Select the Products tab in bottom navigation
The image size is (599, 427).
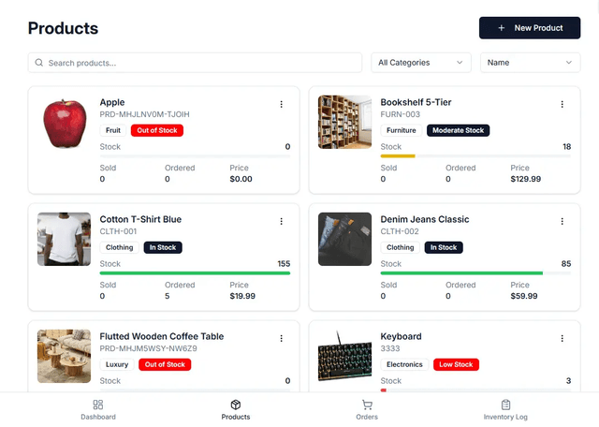point(236,409)
